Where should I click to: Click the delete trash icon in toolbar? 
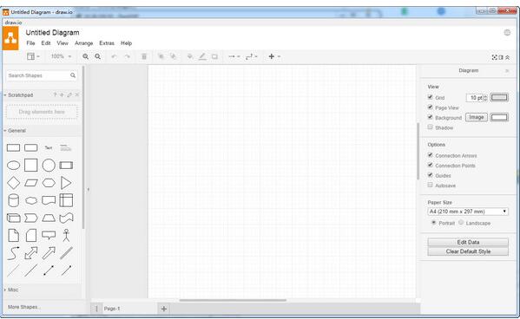144,56
